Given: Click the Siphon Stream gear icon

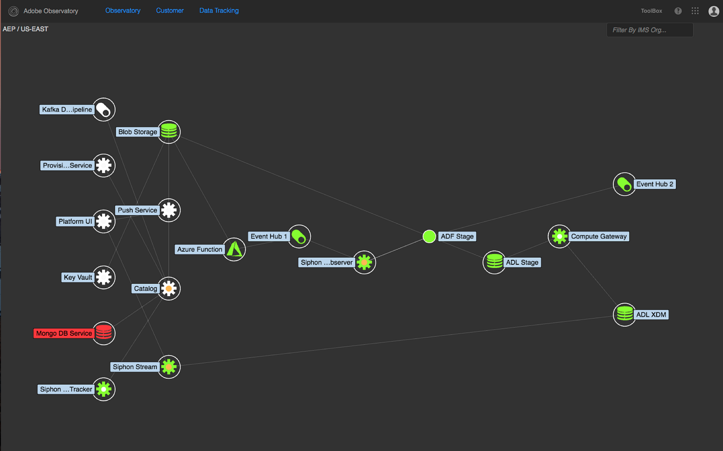Looking at the screenshot, I should 169,367.
